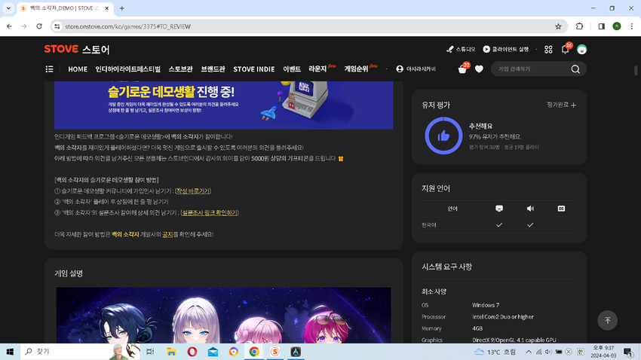The width and height of the screenshot is (641, 360).
Task: Expand 평가완료 plus button
Action: pos(562,105)
